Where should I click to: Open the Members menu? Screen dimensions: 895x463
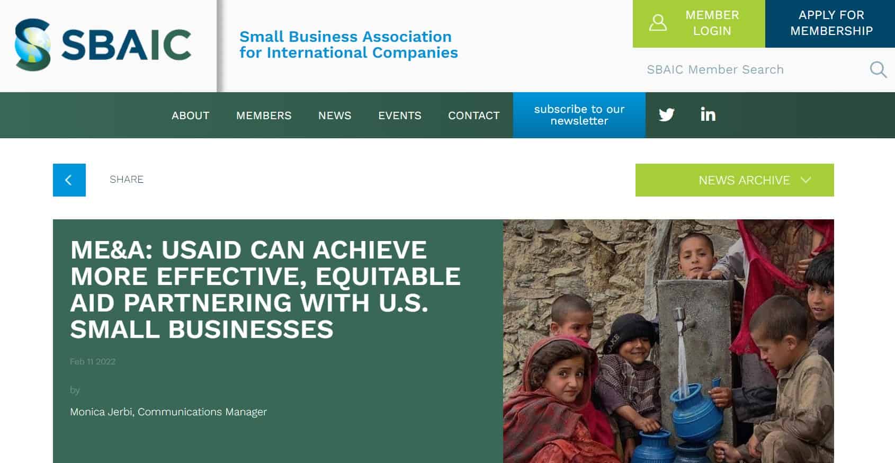coord(264,115)
